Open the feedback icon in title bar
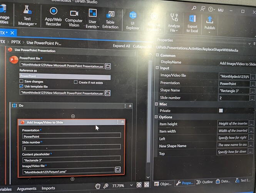 click(202, 8)
